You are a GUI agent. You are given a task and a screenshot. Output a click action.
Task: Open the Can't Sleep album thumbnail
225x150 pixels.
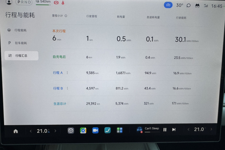pos(139,130)
